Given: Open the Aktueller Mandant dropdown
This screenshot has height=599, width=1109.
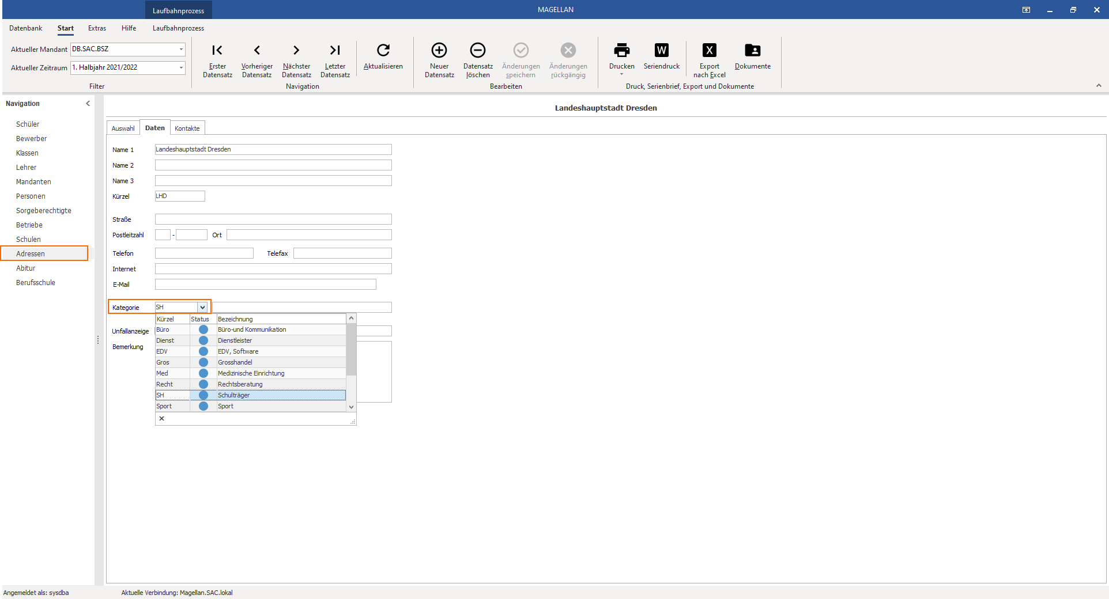Looking at the screenshot, I should tap(181, 49).
